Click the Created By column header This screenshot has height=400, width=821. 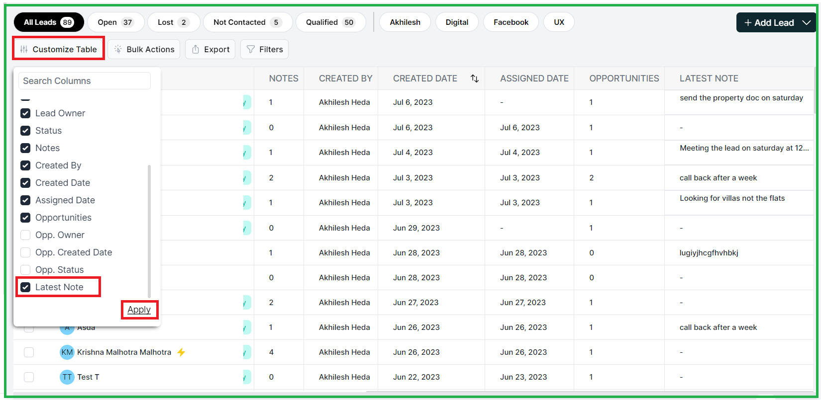tap(345, 79)
